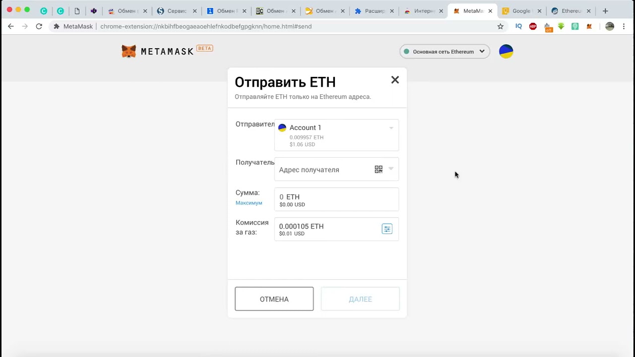
Task: Go forward with the browser forward arrow
Action: (x=25, y=26)
